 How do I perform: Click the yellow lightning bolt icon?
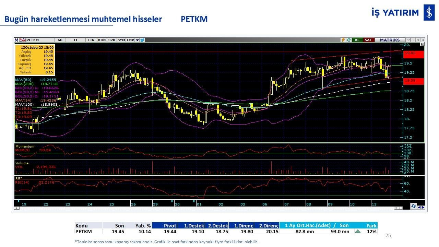tap(343, 40)
